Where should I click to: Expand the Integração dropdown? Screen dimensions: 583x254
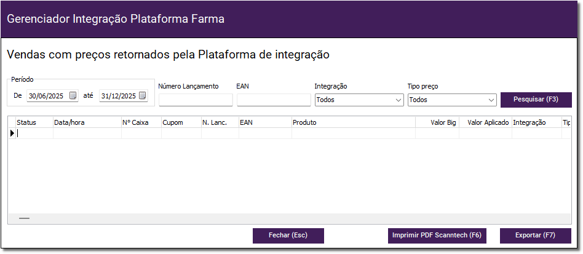[x=399, y=100]
